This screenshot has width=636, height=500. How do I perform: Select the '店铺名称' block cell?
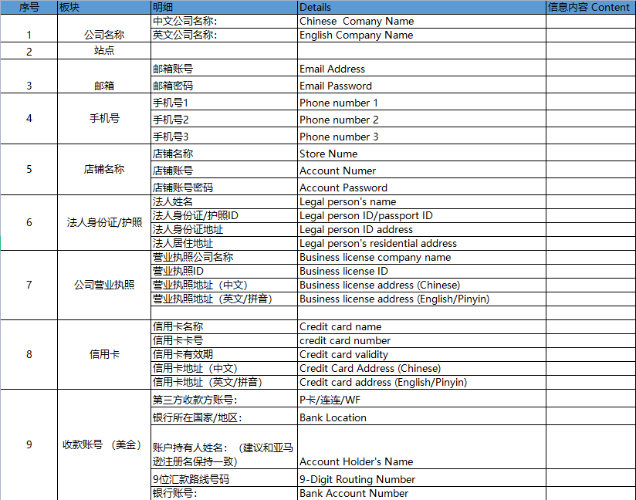coord(104,170)
